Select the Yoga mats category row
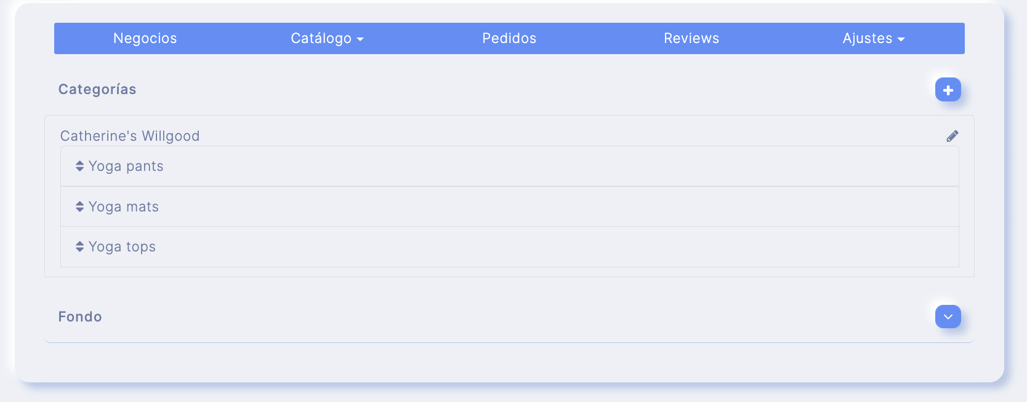Image resolution: width=1027 pixels, height=402 pixels. coord(510,207)
